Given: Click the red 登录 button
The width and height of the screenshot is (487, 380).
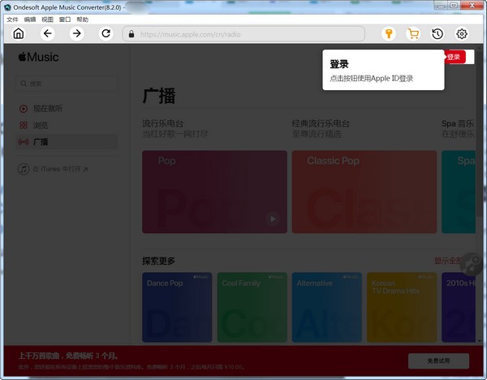Looking at the screenshot, I should coord(455,57).
